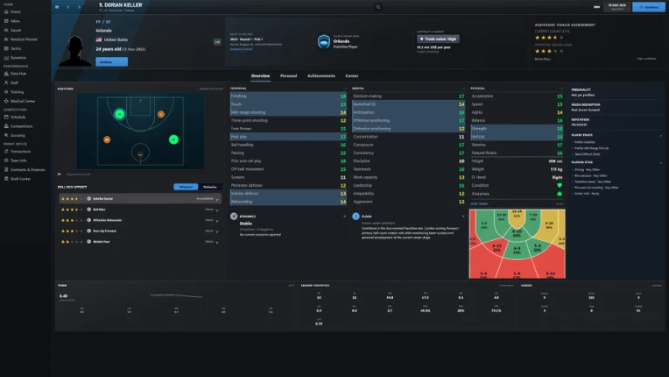Screen dimensions: 669x377
Task: Open the Schedule page
Action: point(16,117)
